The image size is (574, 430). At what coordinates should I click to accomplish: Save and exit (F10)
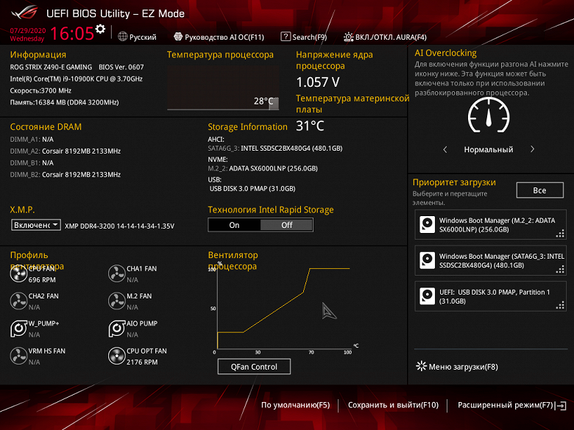pyautogui.click(x=393, y=405)
